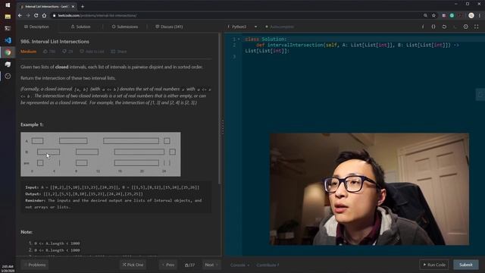Switch to the Submissions tab
The image size is (485, 273).
click(x=125, y=27)
